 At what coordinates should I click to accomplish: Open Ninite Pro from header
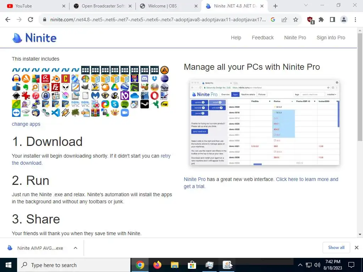click(295, 38)
